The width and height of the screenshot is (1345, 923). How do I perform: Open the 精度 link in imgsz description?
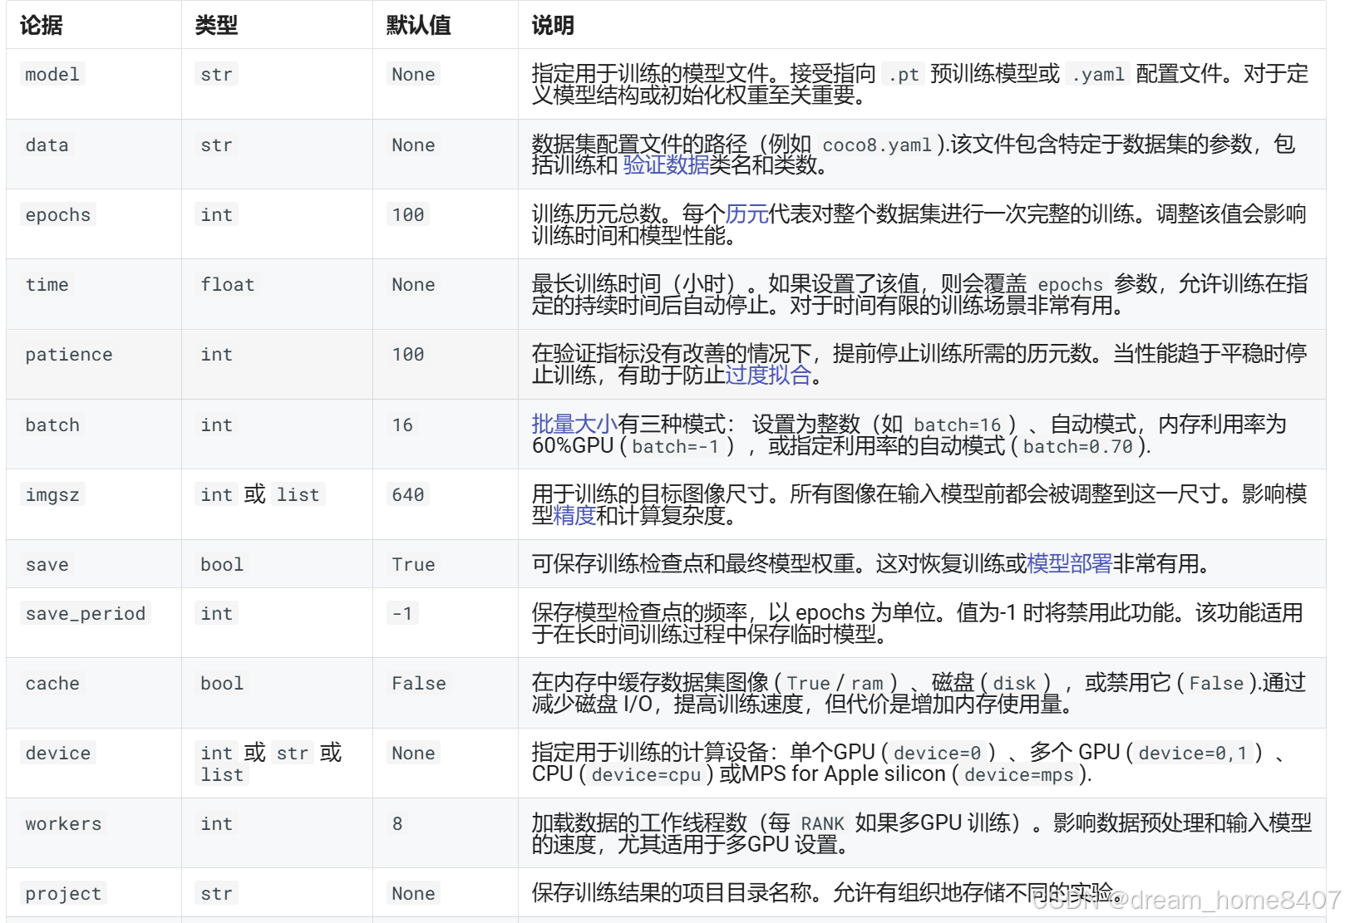pyautogui.click(x=574, y=516)
